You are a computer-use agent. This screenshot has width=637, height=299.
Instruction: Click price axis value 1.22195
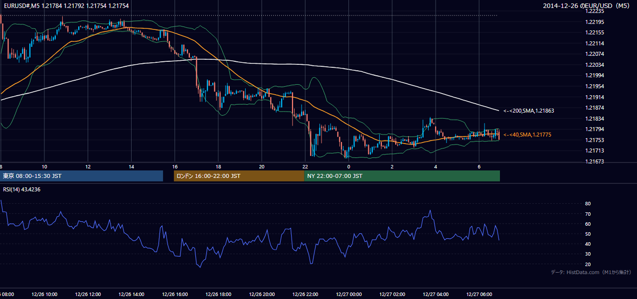(x=594, y=22)
